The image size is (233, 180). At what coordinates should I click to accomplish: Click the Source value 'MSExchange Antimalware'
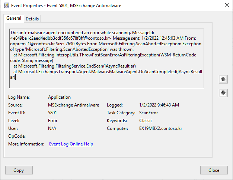point(73,105)
